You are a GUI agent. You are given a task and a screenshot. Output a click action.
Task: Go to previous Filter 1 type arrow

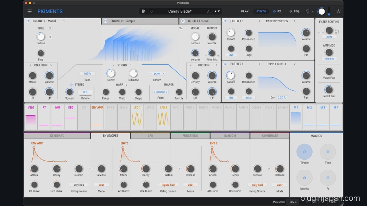point(259,21)
